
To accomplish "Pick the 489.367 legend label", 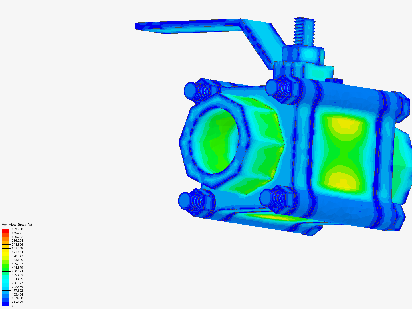I will point(17,264).
